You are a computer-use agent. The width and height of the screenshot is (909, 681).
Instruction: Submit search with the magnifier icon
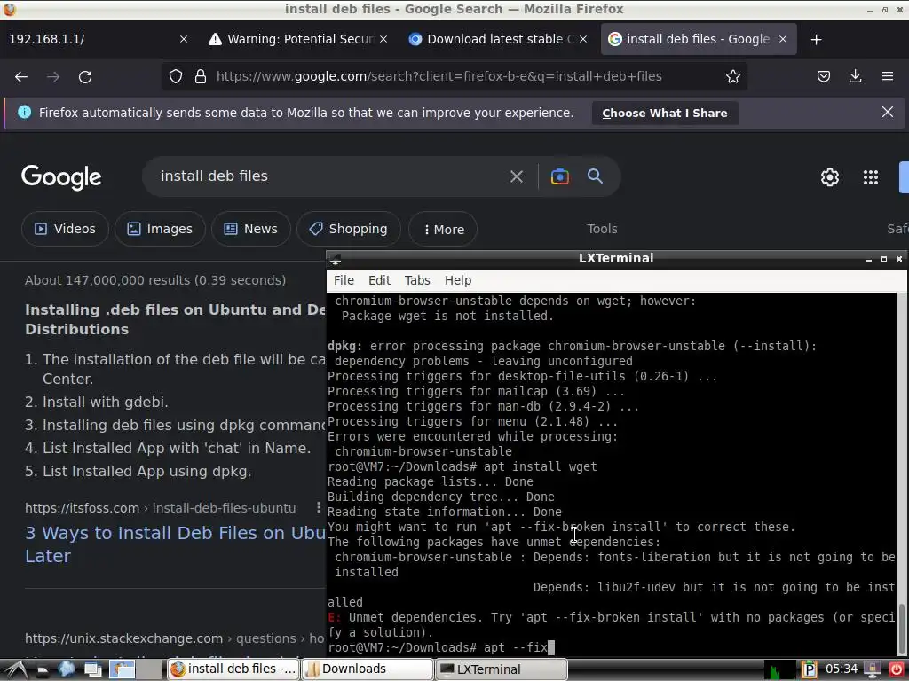tap(595, 176)
